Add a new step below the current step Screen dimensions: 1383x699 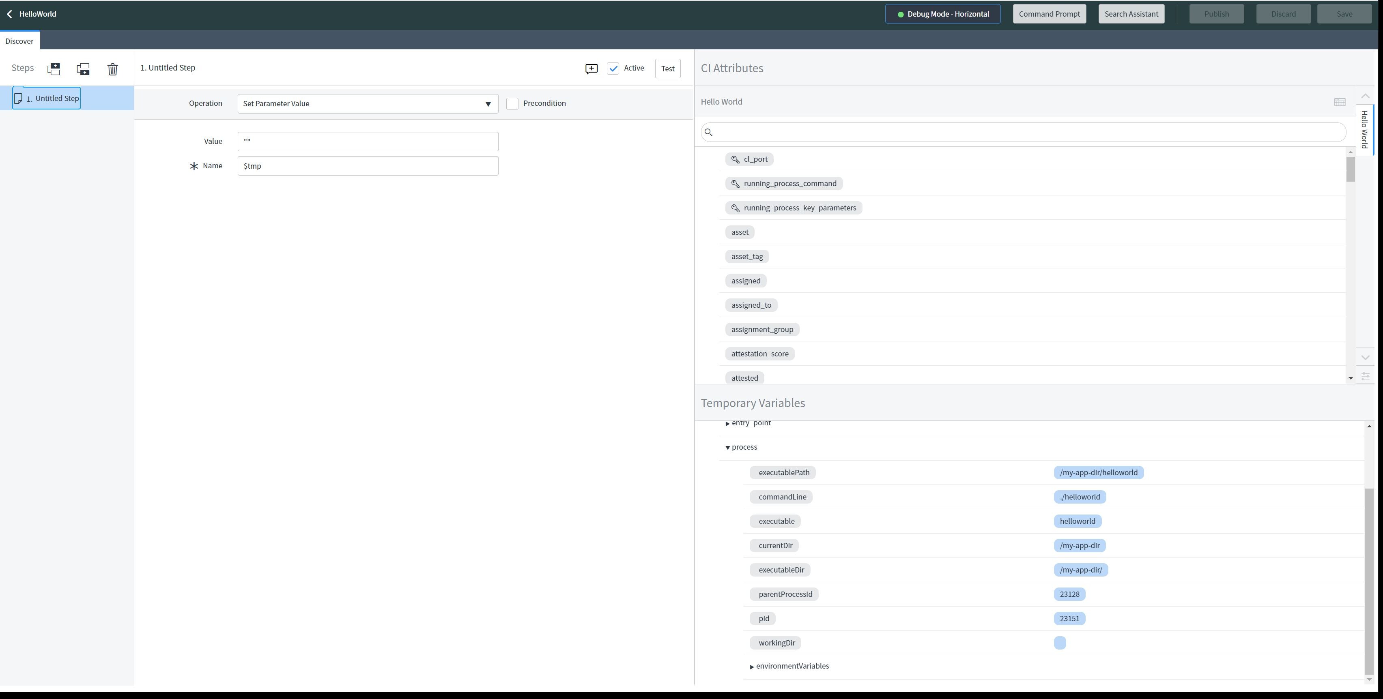click(83, 69)
